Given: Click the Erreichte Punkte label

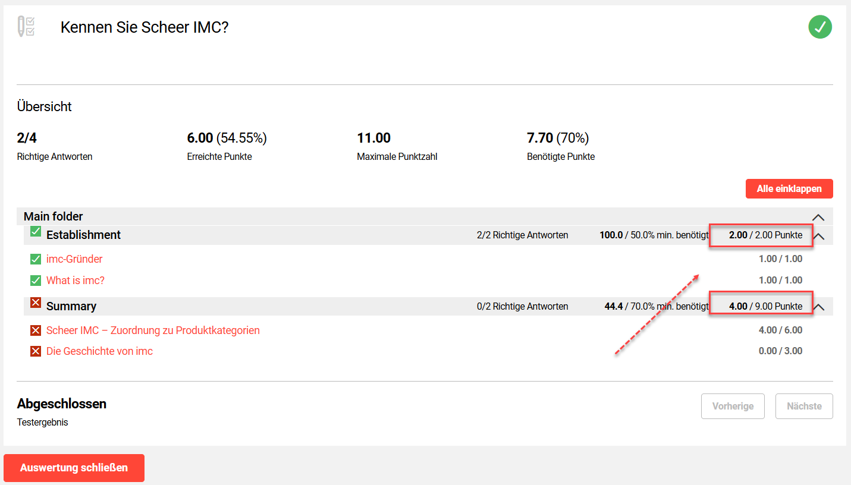Looking at the screenshot, I should coord(219,157).
